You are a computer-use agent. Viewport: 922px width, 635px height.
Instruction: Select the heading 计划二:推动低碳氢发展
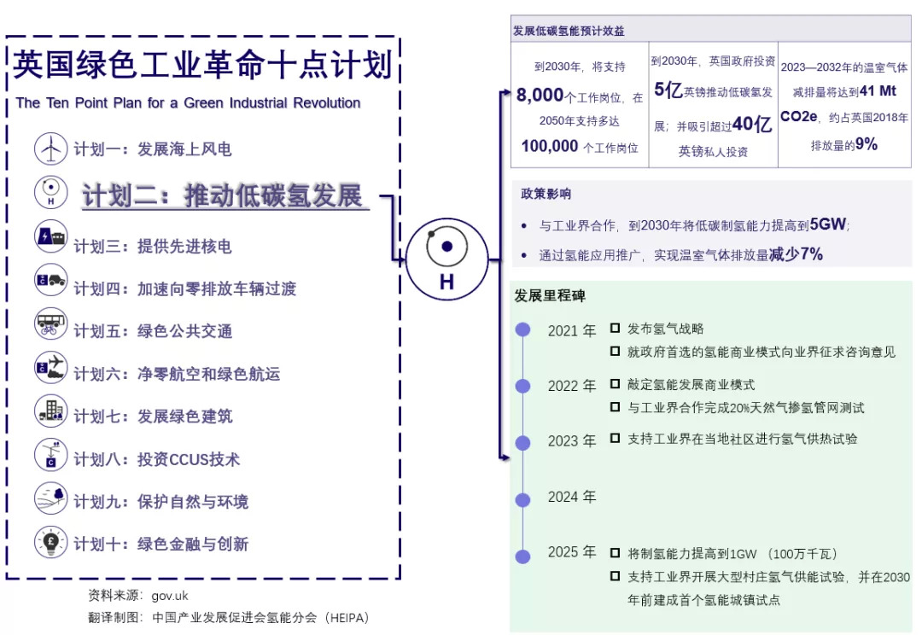pyautogui.click(x=222, y=195)
